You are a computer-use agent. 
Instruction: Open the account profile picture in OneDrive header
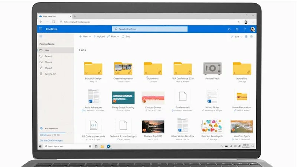(x=252, y=29)
